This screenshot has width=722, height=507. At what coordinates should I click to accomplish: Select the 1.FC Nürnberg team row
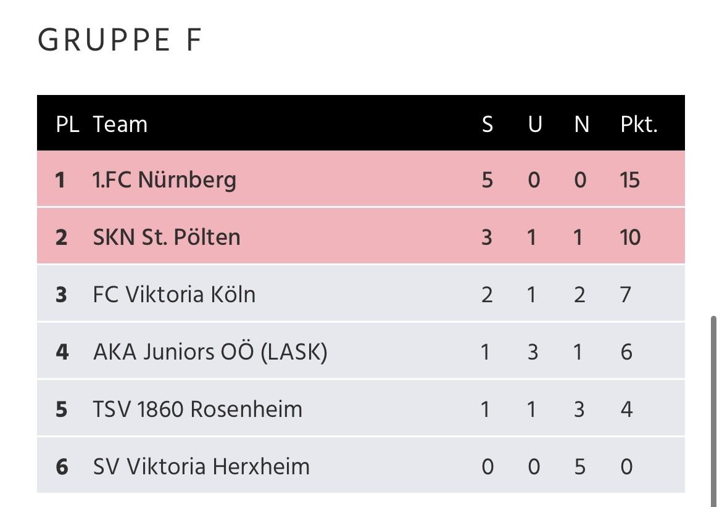(x=360, y=179)
